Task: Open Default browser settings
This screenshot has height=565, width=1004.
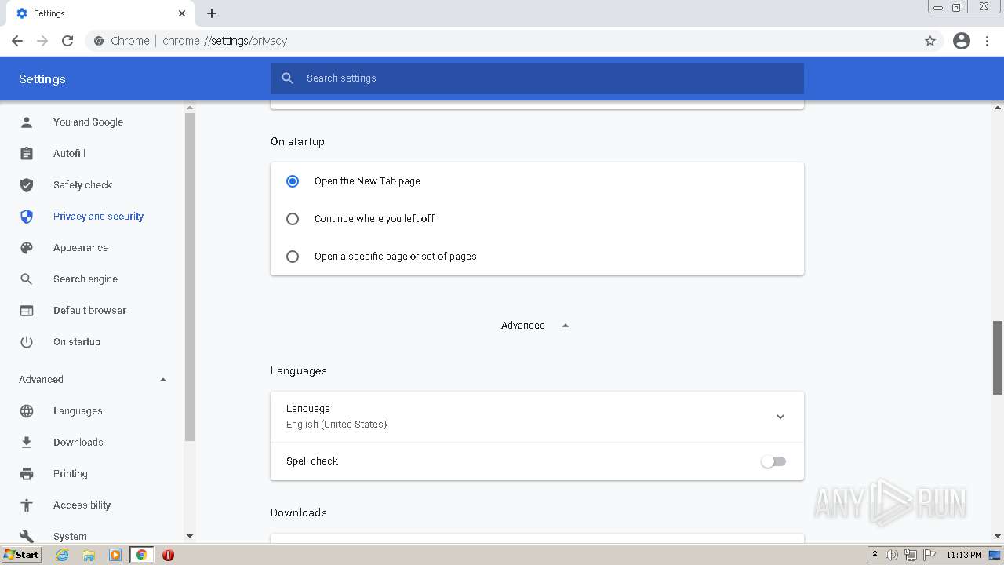Action: point(89,310)
